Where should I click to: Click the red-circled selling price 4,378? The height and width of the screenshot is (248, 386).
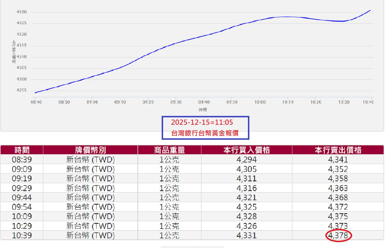coord(338,236)
